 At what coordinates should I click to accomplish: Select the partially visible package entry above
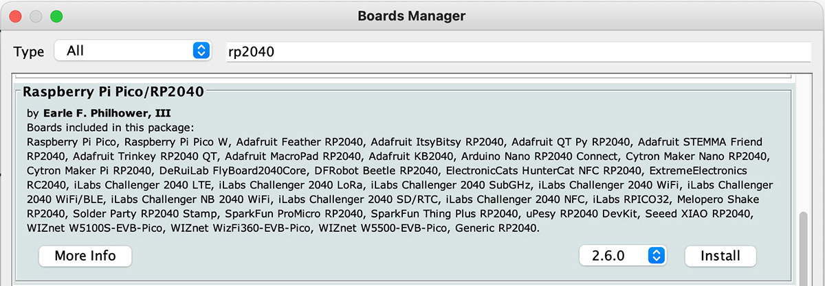click(403, 76)
